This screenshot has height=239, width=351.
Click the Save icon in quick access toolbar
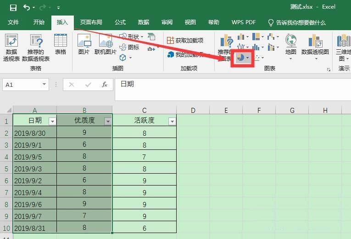pyautogui.click(x=13, y=7)
